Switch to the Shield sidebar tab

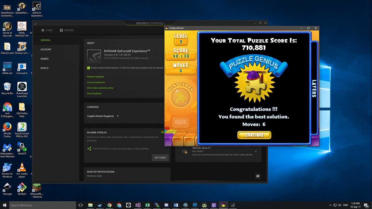tap(44, 68)
